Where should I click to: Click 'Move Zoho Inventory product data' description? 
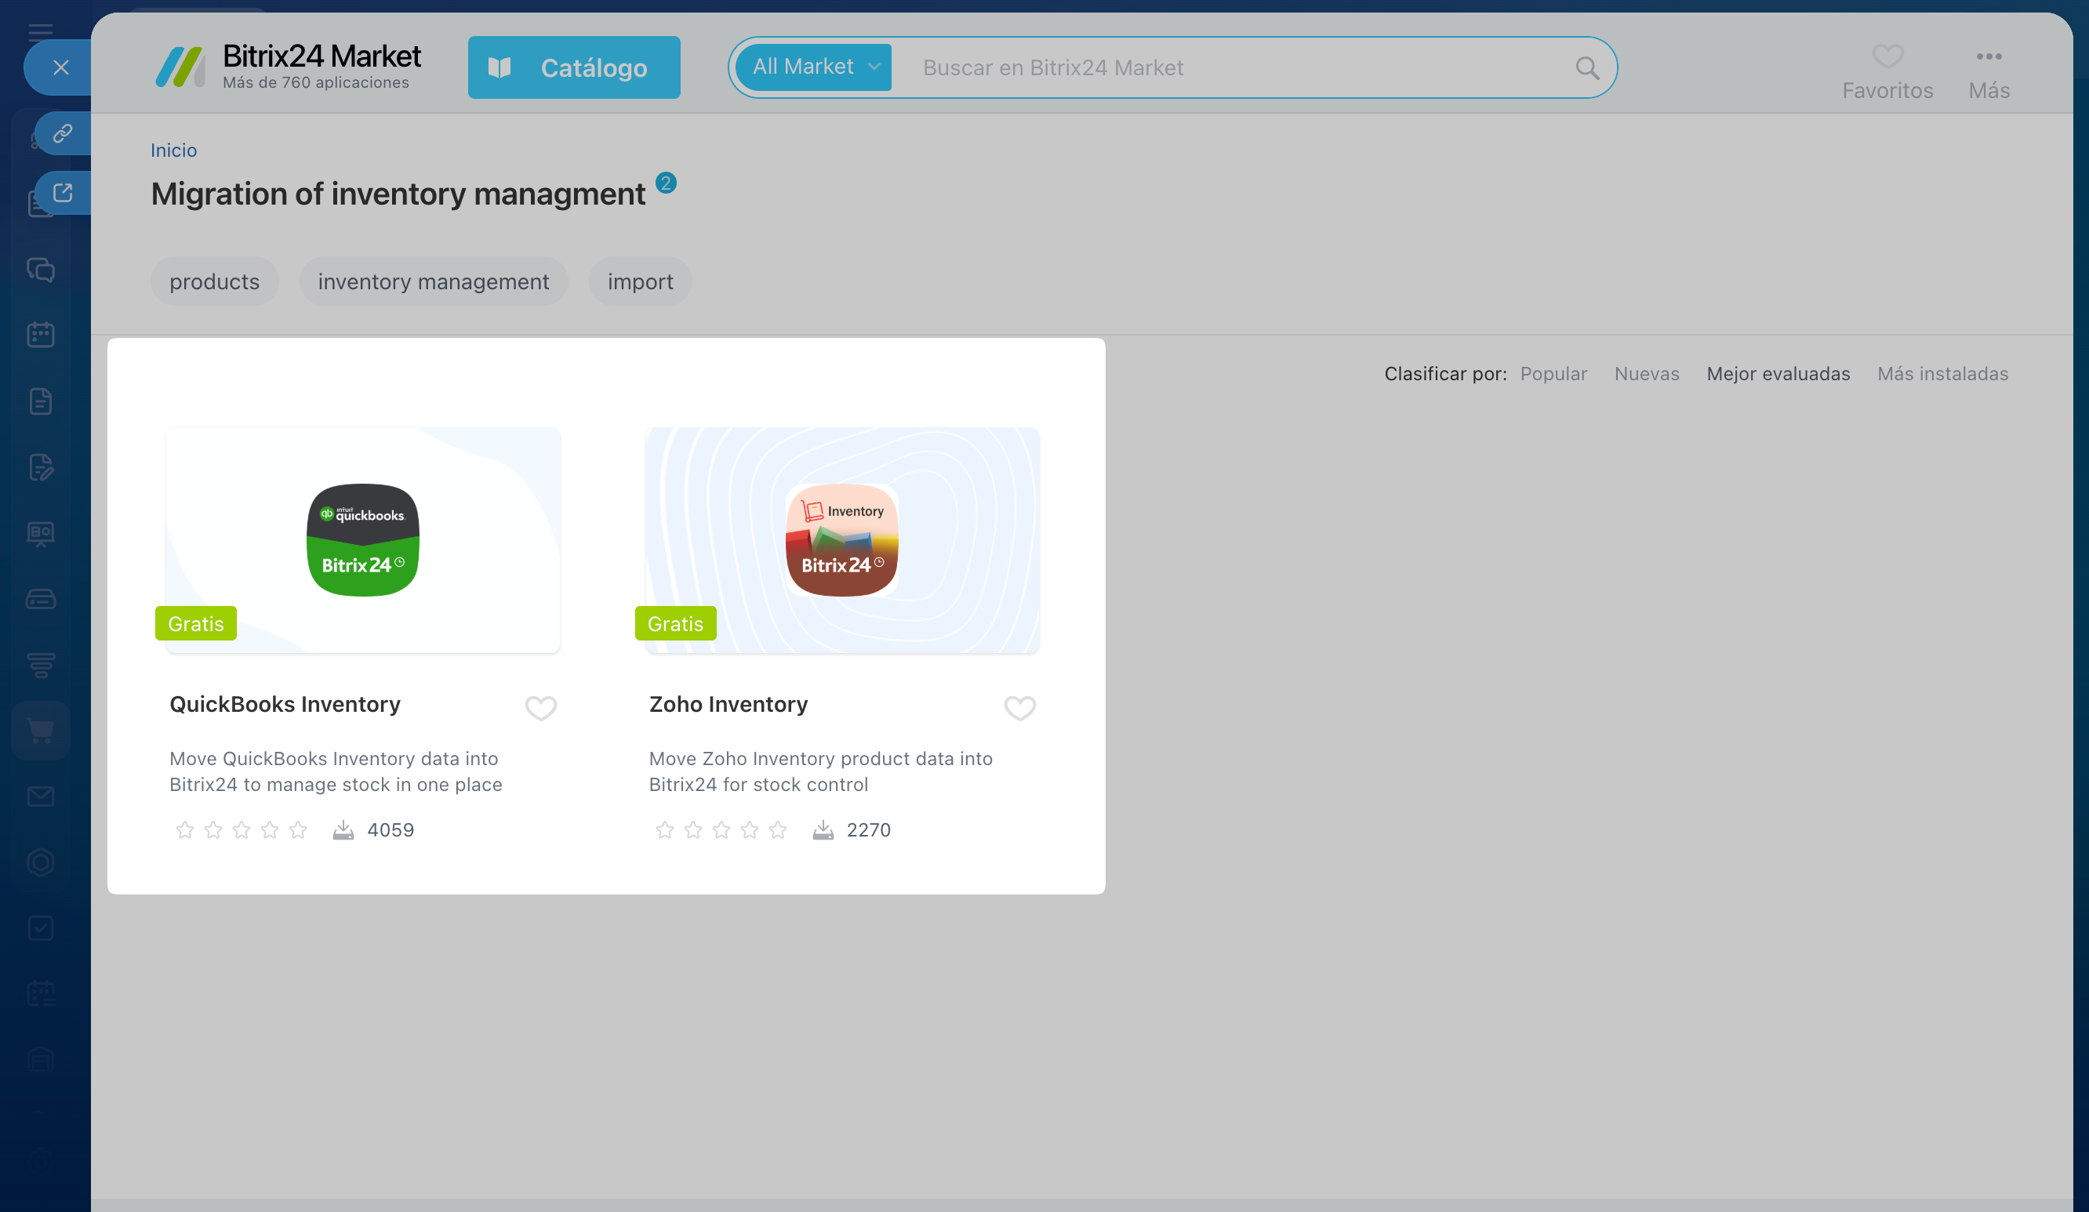821,771
